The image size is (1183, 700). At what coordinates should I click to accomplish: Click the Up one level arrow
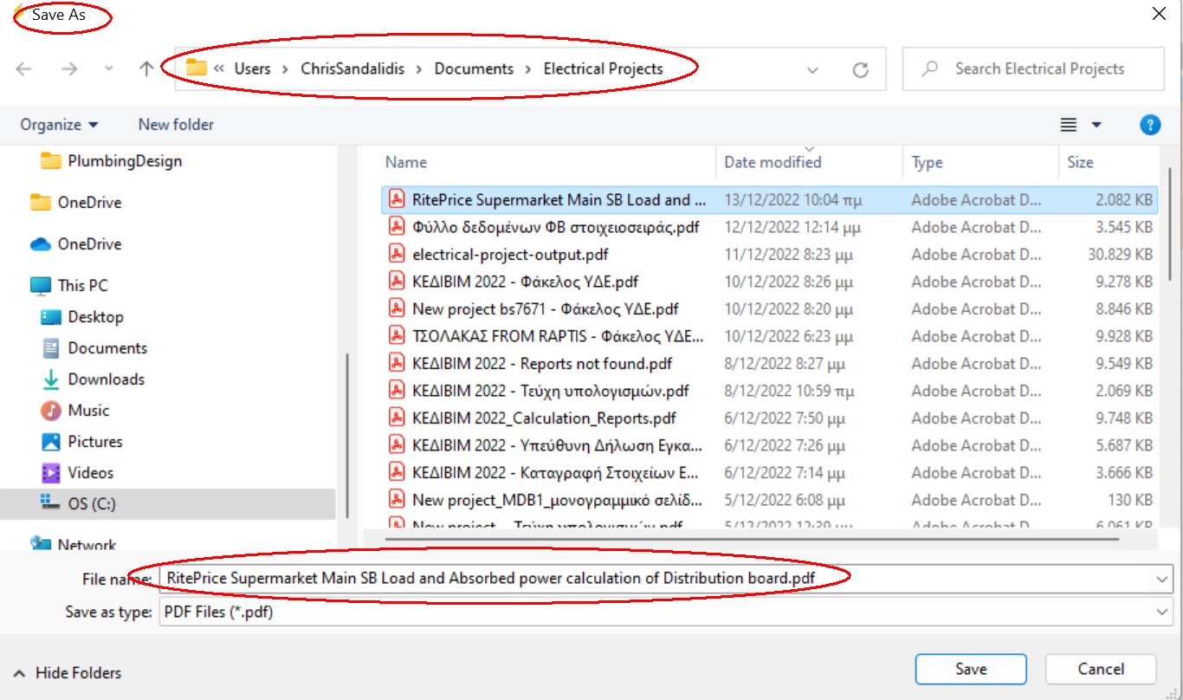(x=146, y=69)
